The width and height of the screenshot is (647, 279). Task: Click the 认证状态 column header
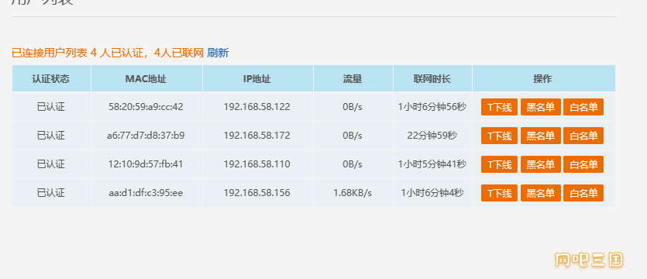coord(51,78)
